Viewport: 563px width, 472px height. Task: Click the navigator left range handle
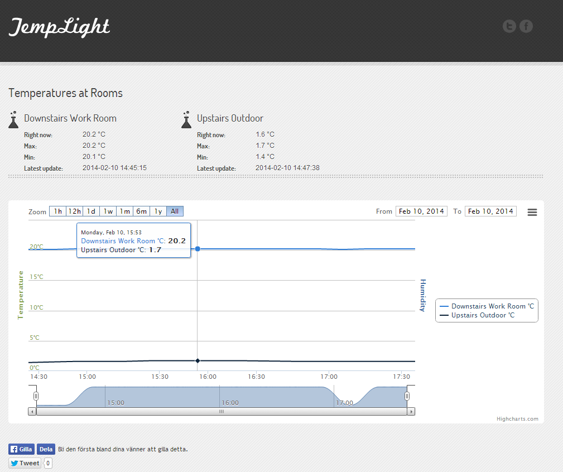coord(36,396)
